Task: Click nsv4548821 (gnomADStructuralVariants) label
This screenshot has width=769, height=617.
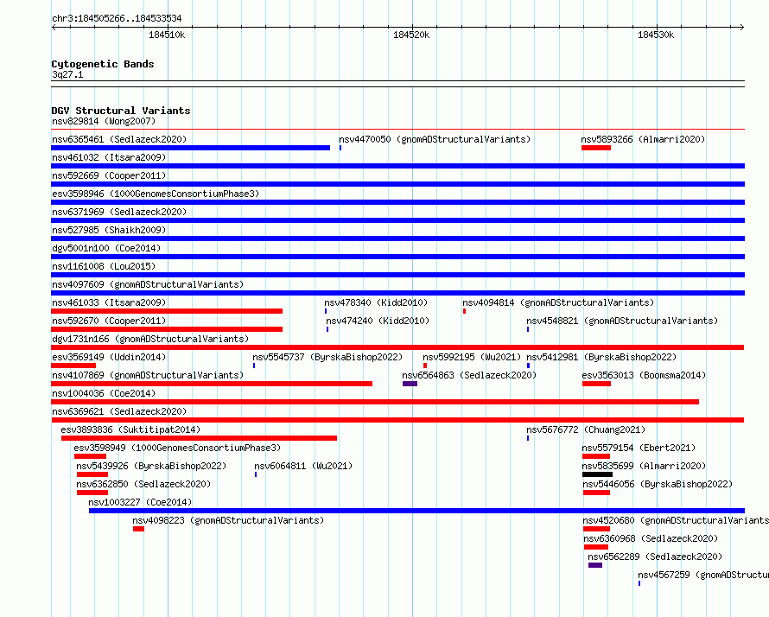Action: tap(622, 321)
